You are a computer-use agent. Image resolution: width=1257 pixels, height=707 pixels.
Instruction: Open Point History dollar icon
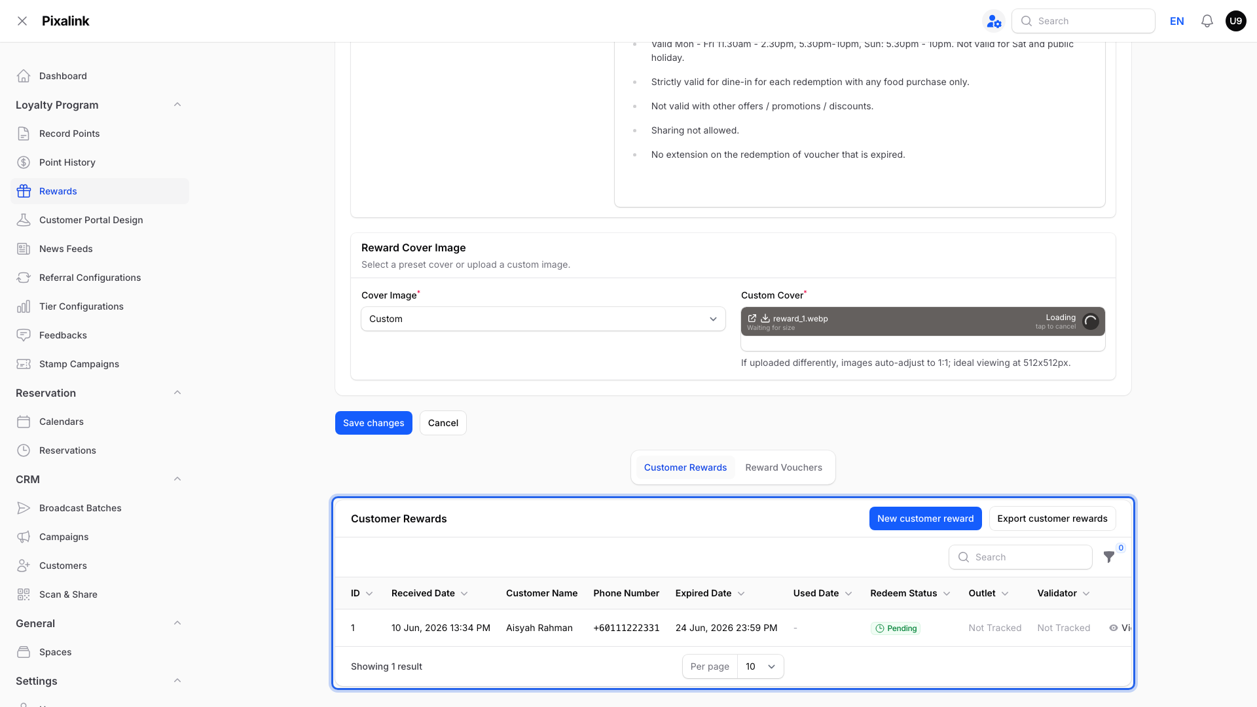24,162
